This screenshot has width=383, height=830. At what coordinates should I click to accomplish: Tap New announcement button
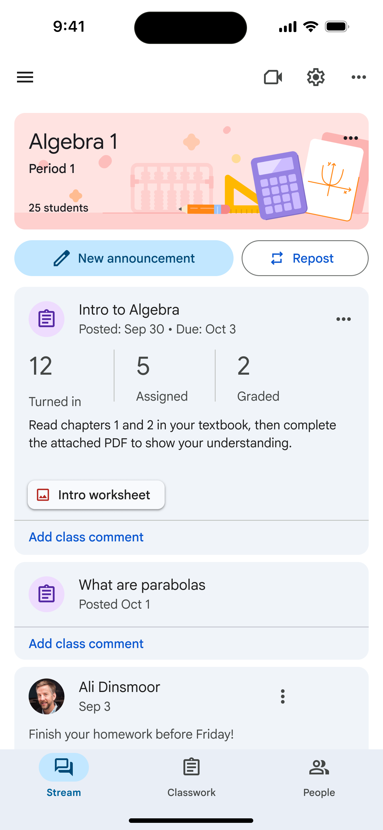coord(124,258)
